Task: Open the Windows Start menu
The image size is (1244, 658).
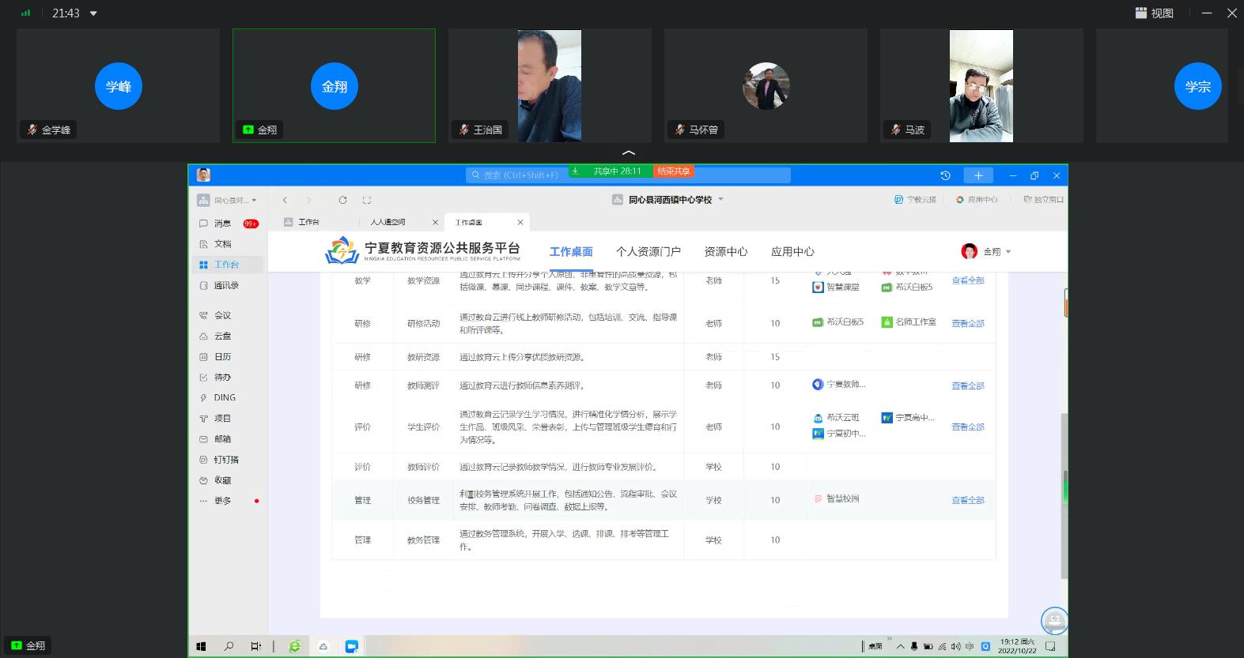Action: coord(201,646)
